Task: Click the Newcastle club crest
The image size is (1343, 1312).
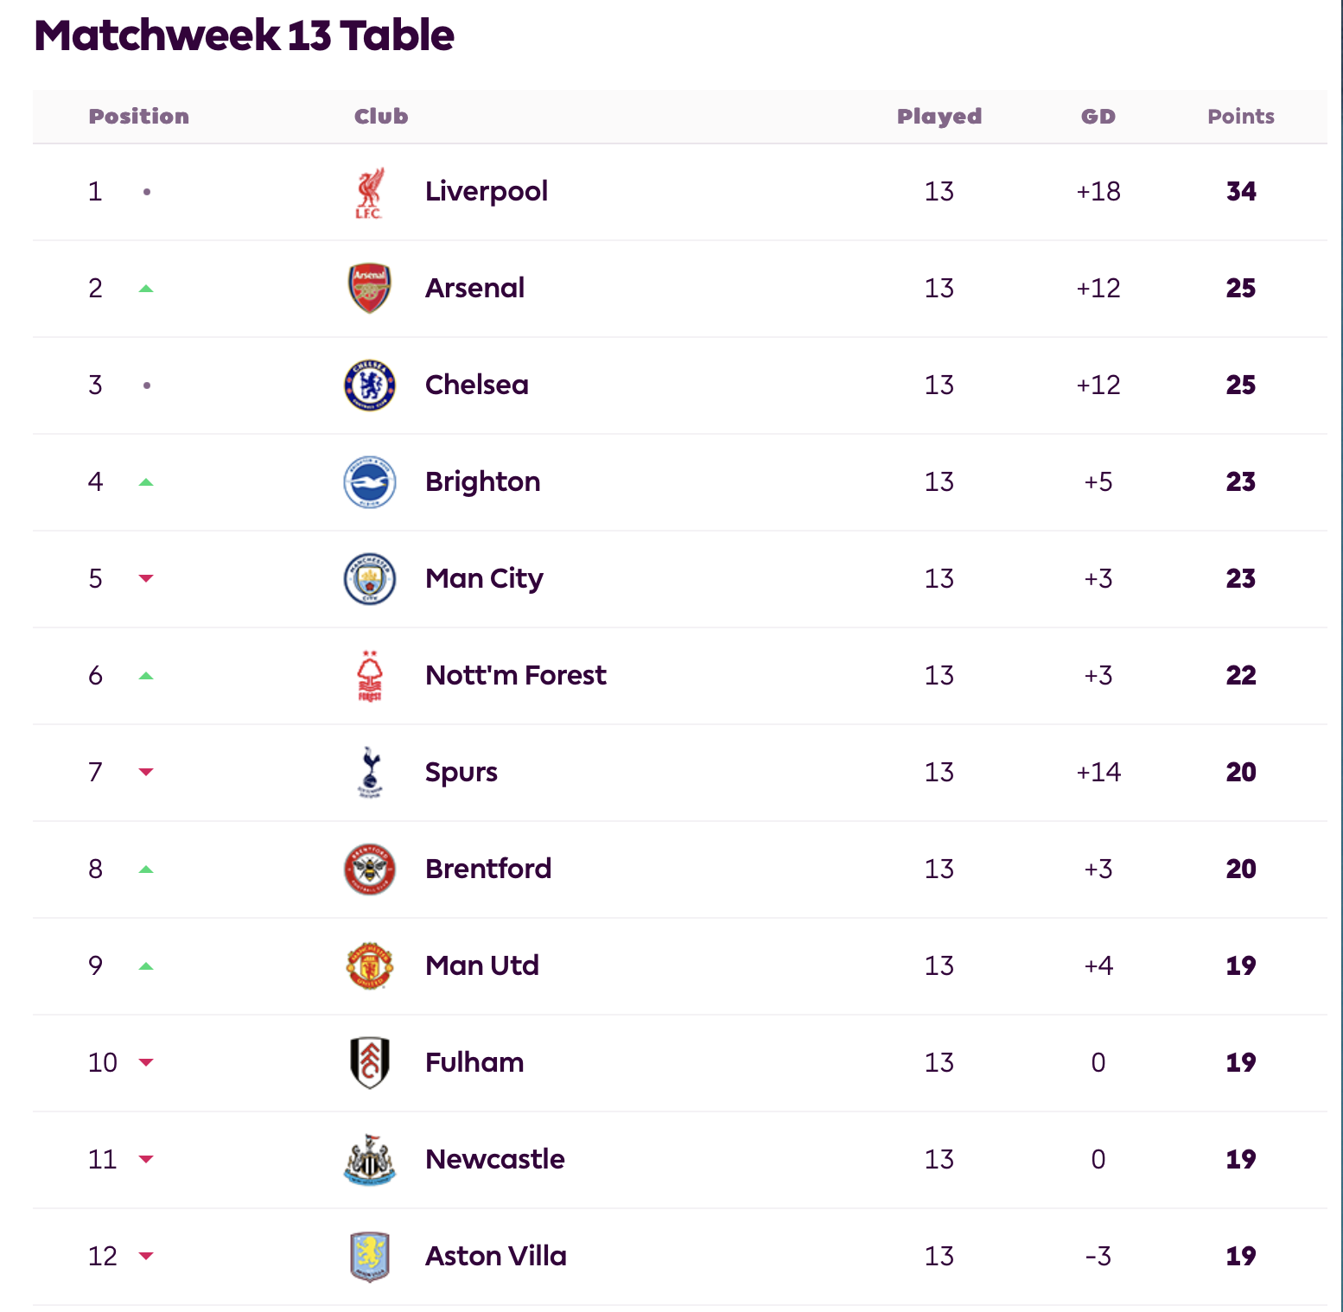Action: (370, 1160)
